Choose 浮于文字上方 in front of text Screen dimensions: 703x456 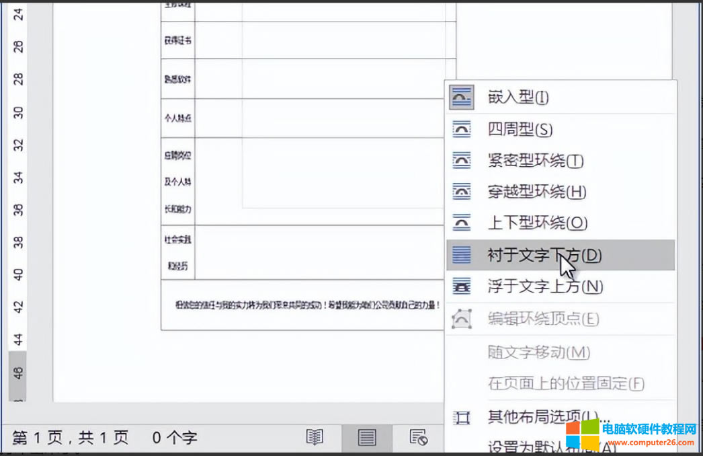tap(544, 287)
